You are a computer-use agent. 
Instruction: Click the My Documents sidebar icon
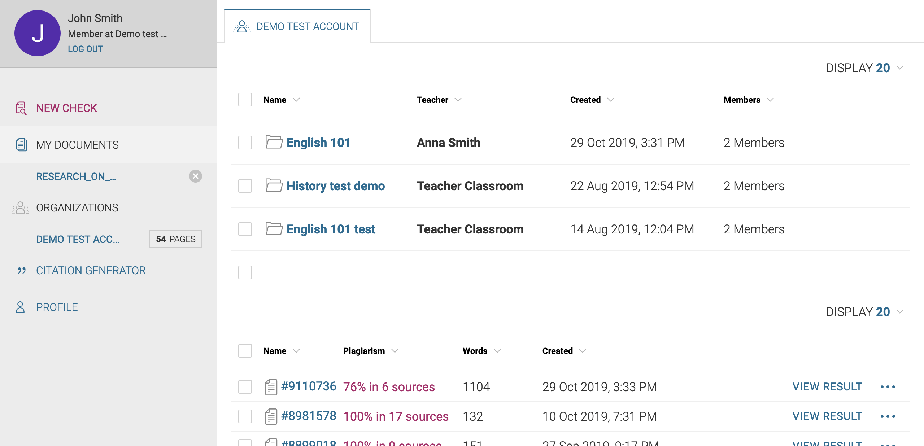click(21, 145)
